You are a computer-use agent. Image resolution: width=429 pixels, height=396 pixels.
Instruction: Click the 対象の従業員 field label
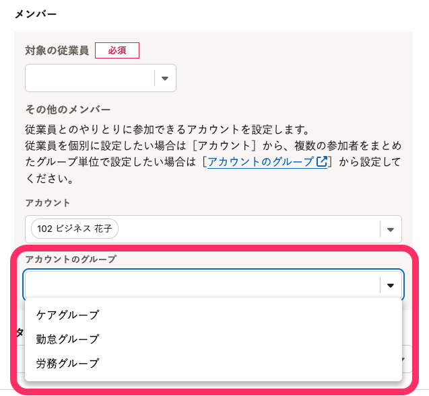coord(57,50)
